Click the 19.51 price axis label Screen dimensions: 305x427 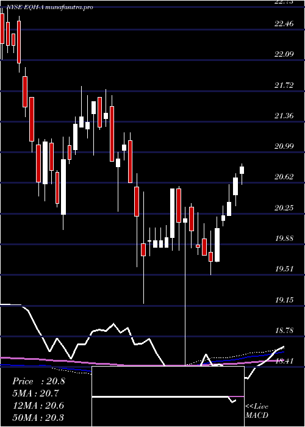(284, 269)
